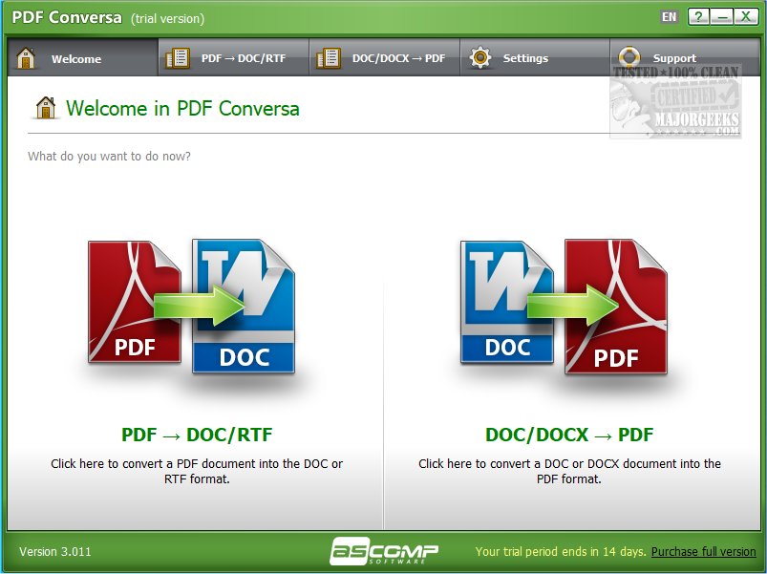Switch to the Settings tab
767x574 pixels.
pos(525,58)
